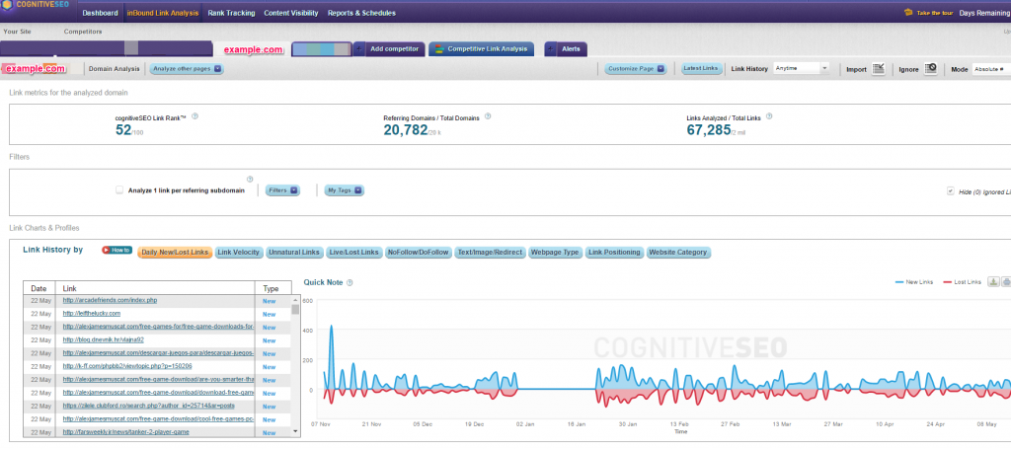The height and width of the screenshot is (449, 1011).
Task: Click the Domain Analysis label
Action: pyautogui.click(x=114, y=69)
